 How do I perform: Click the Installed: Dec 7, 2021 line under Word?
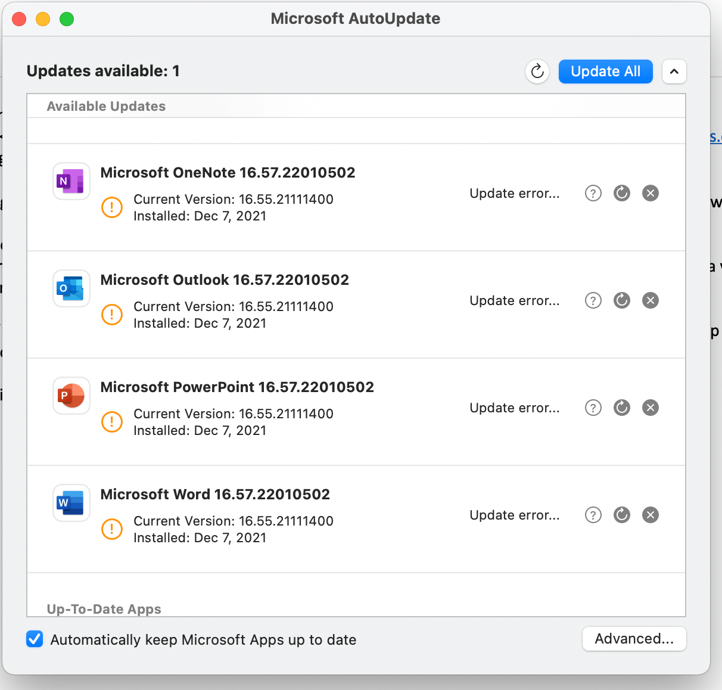pos(200,537)
